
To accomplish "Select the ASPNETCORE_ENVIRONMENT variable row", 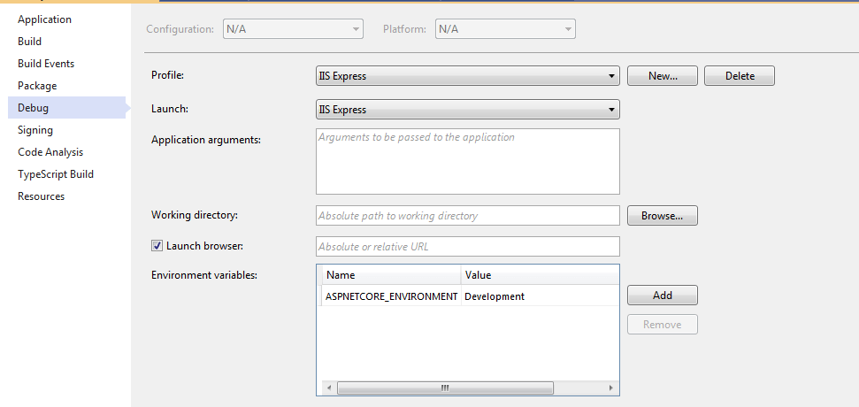I will pyautogui.click(x=470, y=296).
